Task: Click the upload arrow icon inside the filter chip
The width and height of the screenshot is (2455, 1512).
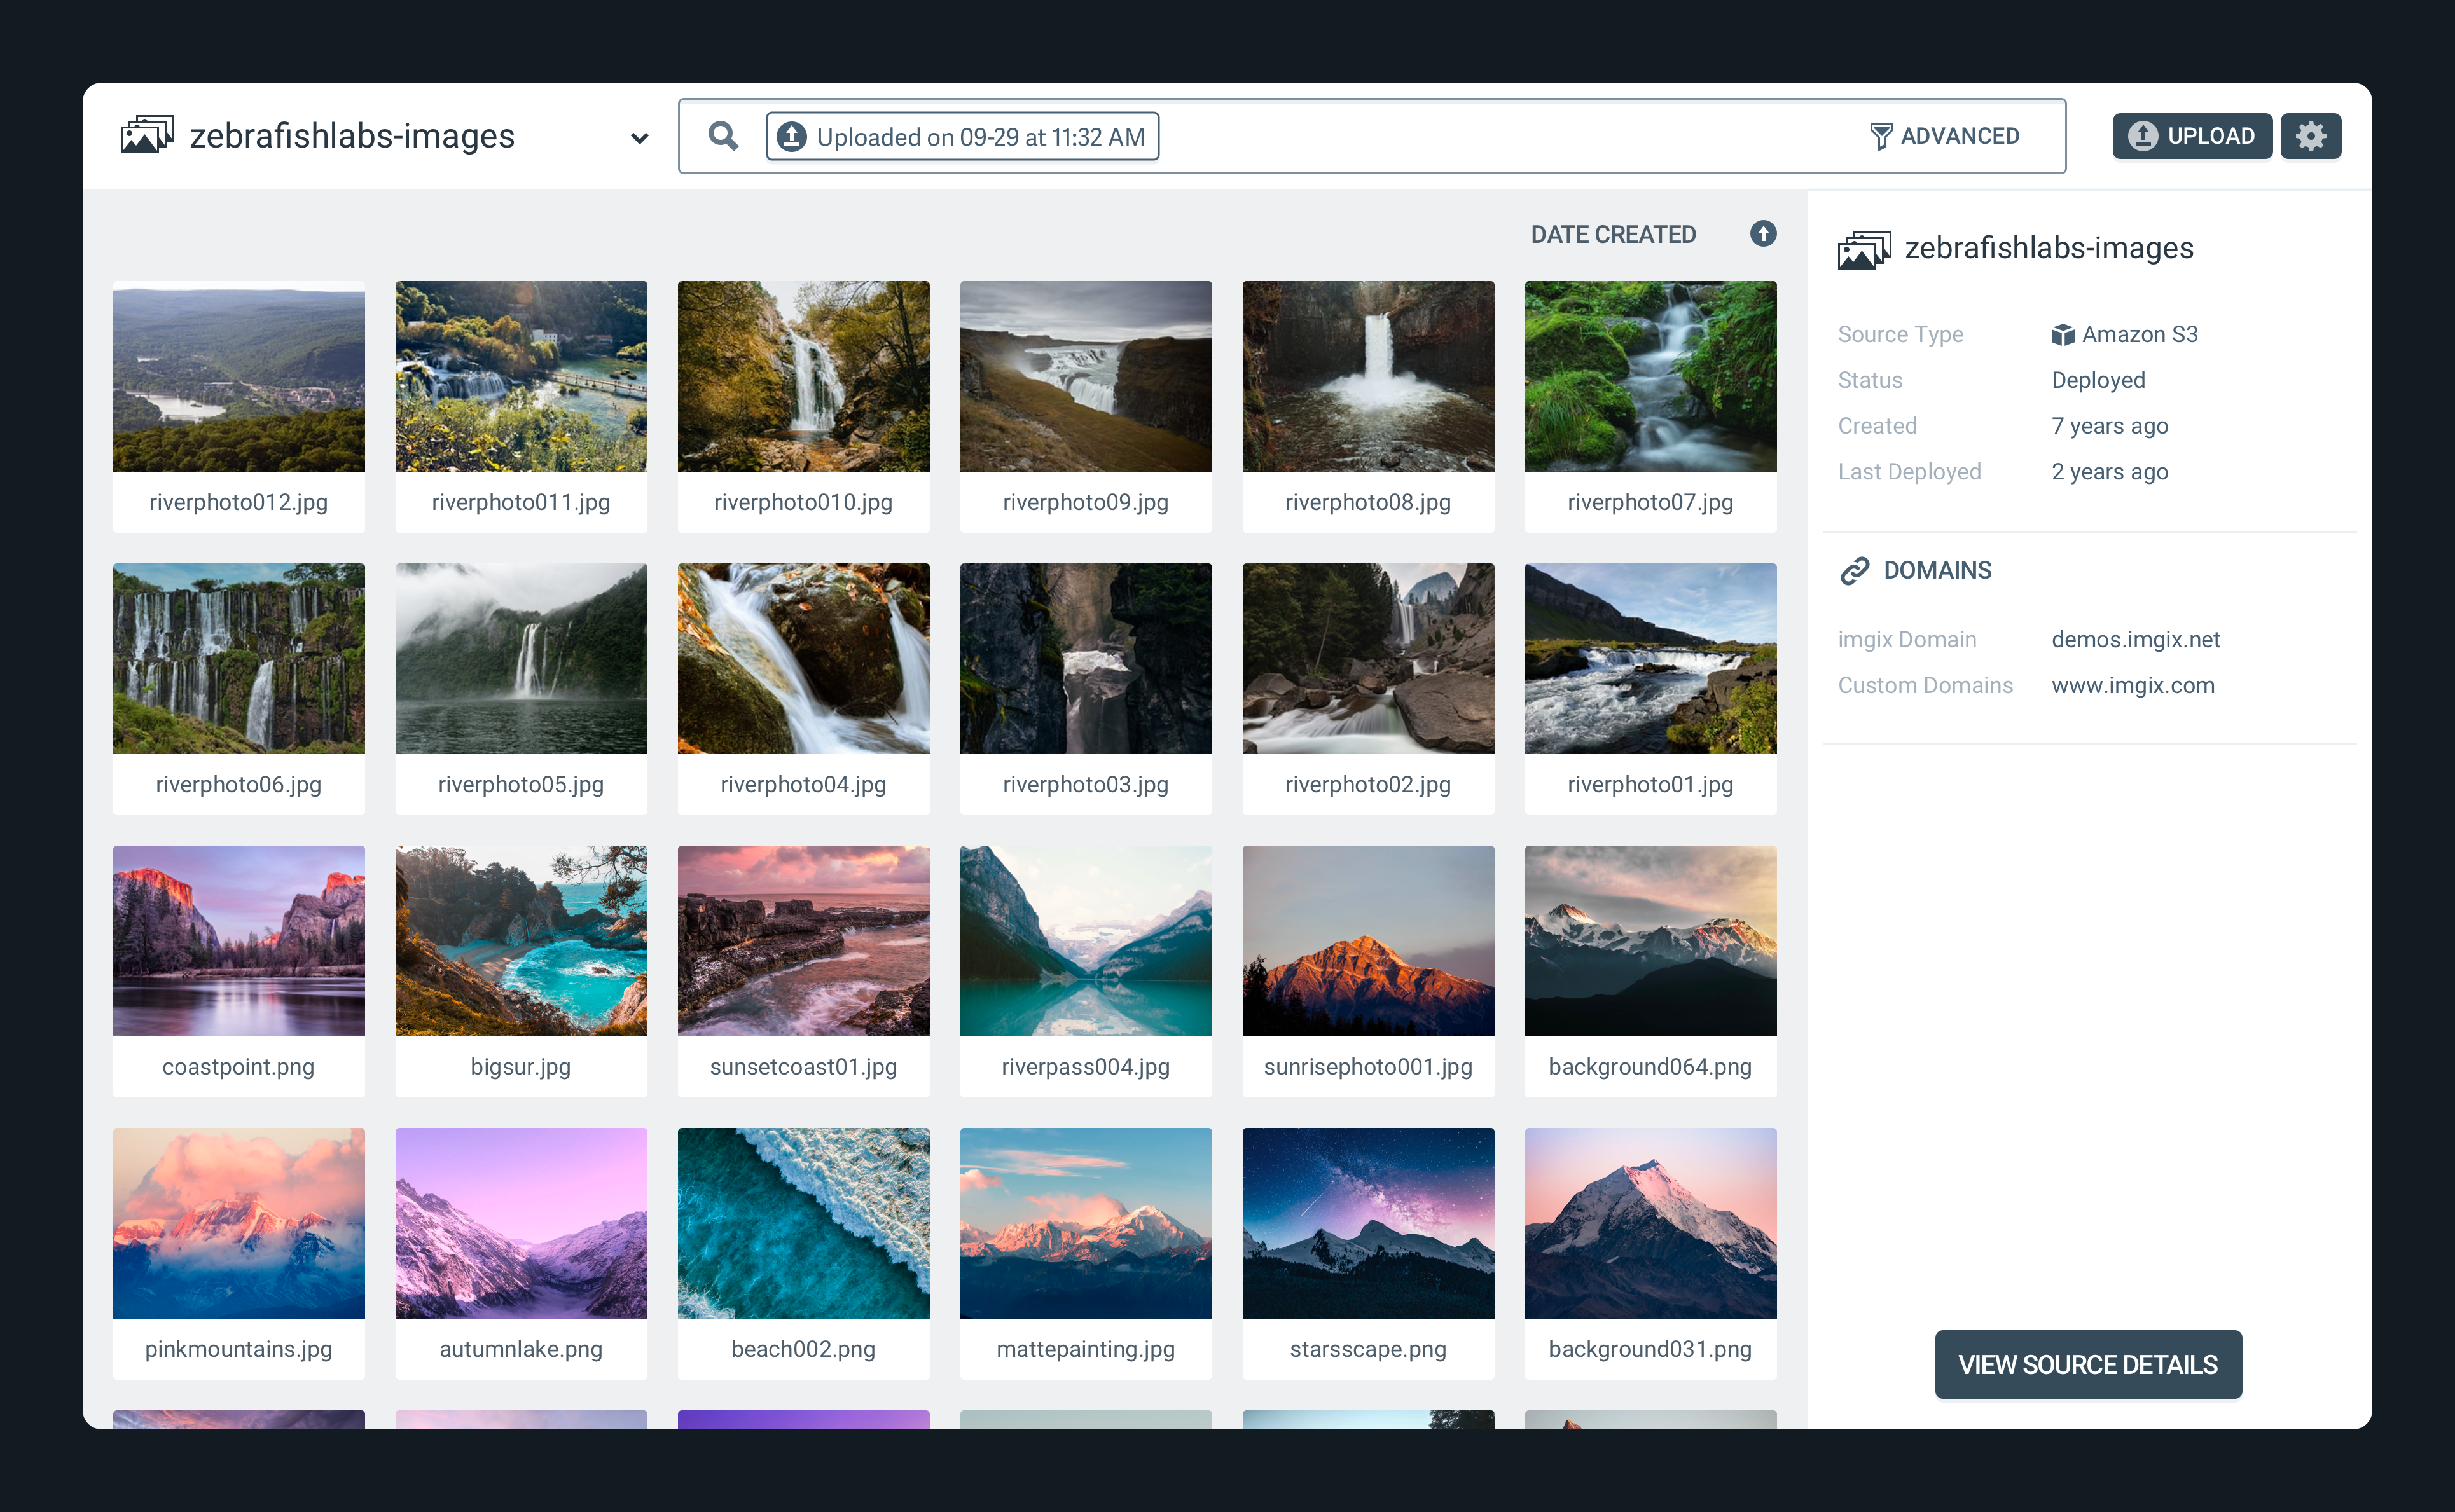Action: coord(791,136)
